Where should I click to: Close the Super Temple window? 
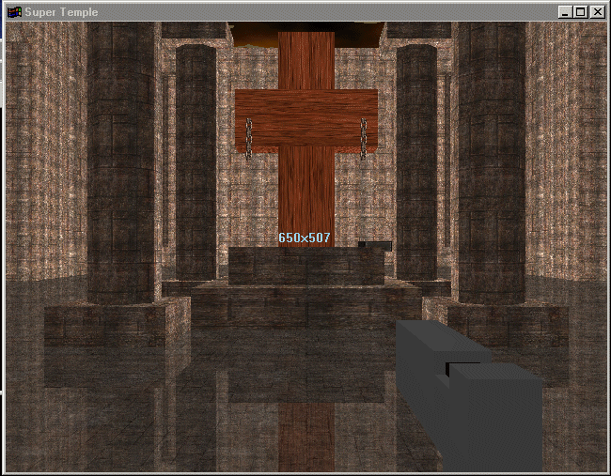click(597, 12)
